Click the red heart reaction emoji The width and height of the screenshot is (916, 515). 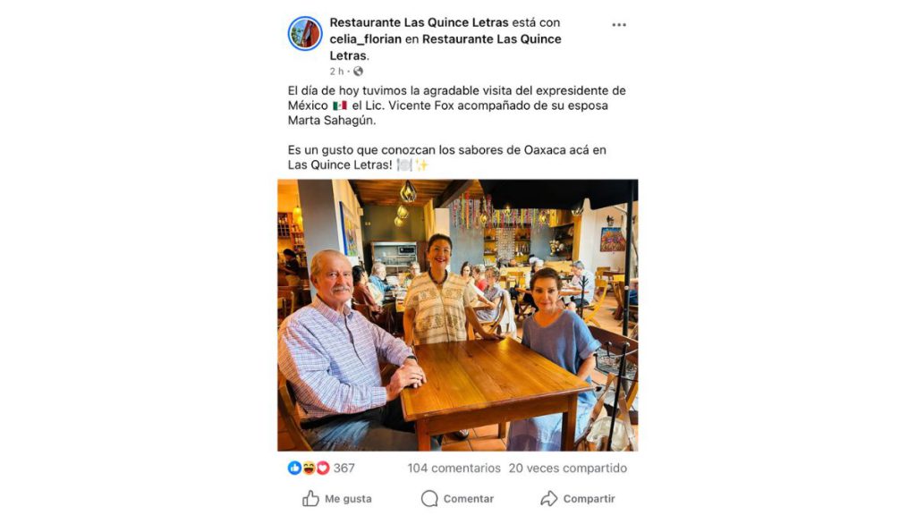click(322, 468)
